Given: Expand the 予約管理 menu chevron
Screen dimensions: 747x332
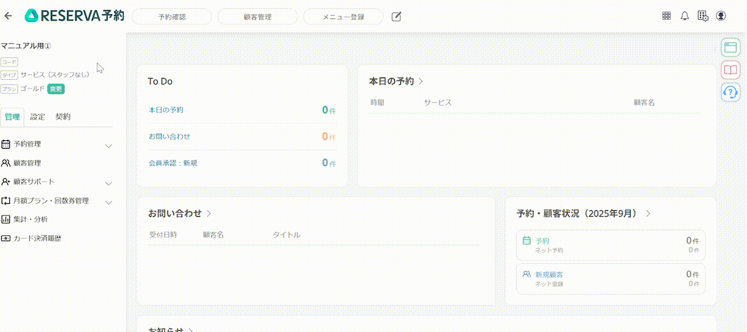Looking at the screenshot, I should coord(109,146).
